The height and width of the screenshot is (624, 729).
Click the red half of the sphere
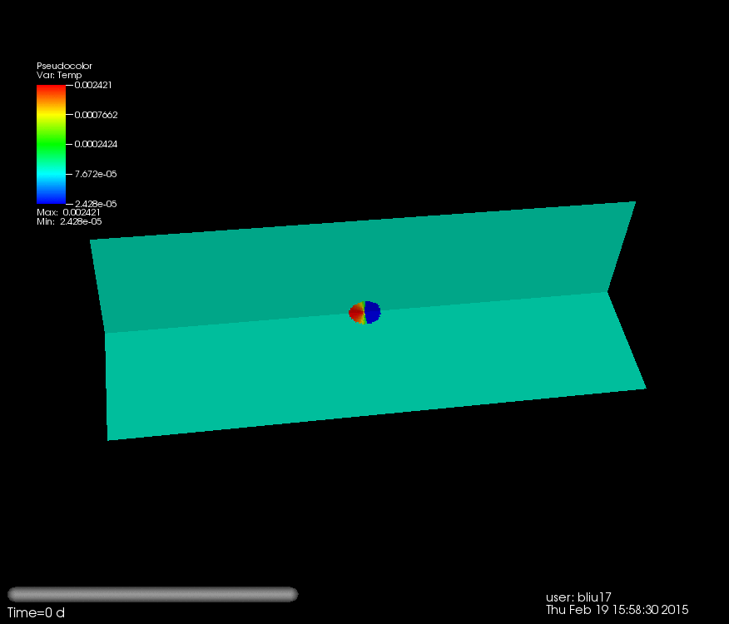coord(356,313)
